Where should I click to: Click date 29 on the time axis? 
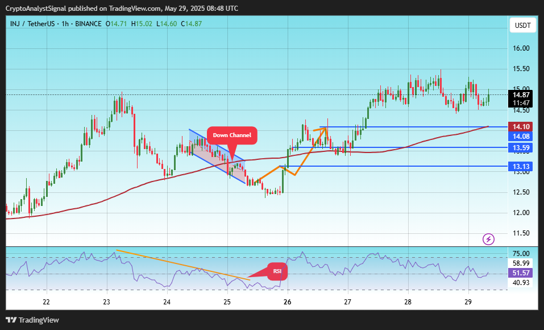(x=468, y=302)
